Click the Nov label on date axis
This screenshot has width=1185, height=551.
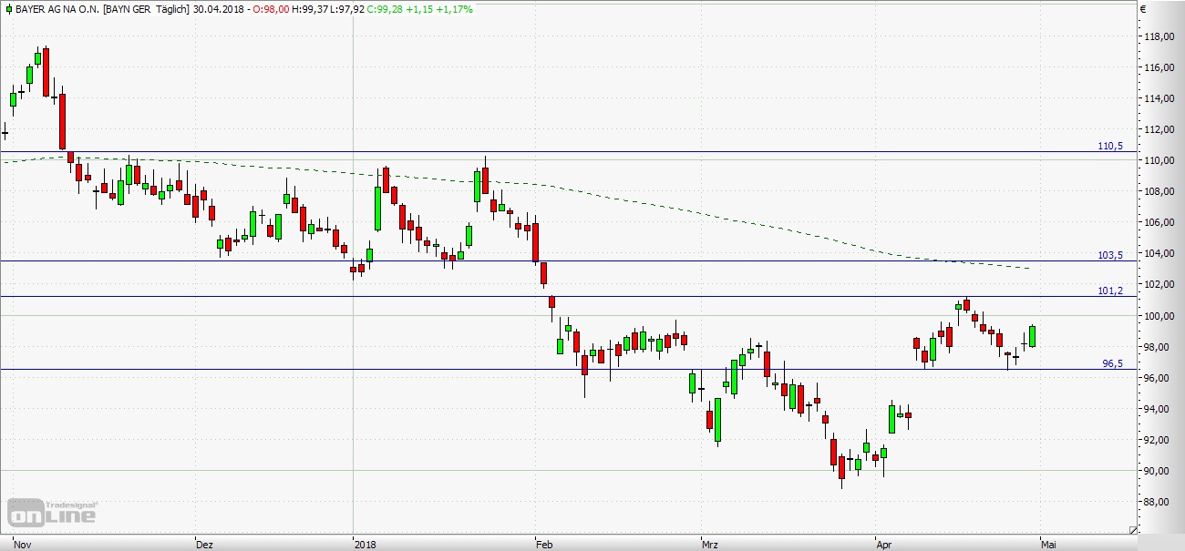pyautogui.click(x=24, y=544)
